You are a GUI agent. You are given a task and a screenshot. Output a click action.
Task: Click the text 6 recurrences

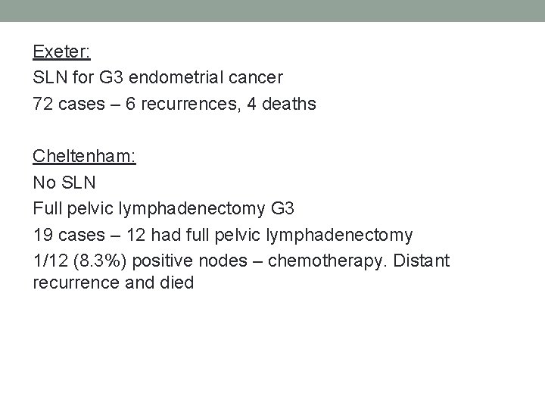click(182, 104)
